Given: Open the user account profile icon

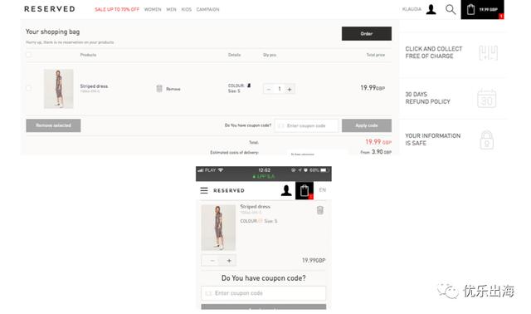Looking at the screenshot, I should point(431,9).
